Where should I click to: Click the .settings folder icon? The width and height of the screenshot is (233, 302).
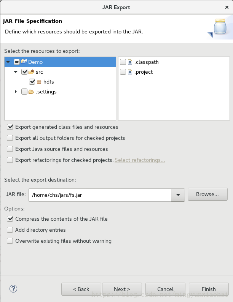32,92
